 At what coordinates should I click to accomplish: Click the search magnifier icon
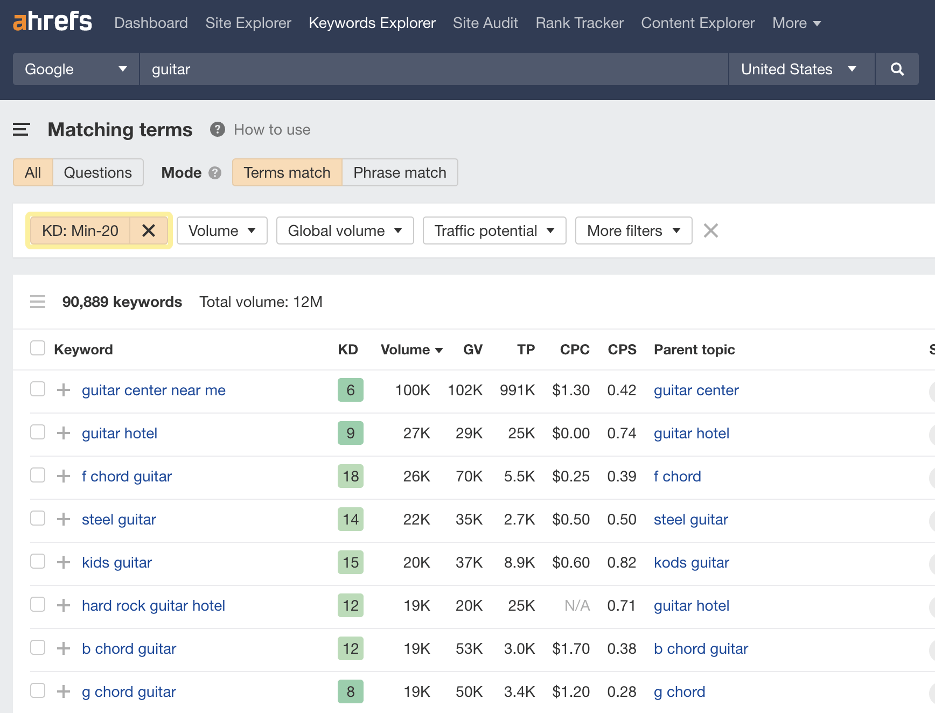(897, 69)
